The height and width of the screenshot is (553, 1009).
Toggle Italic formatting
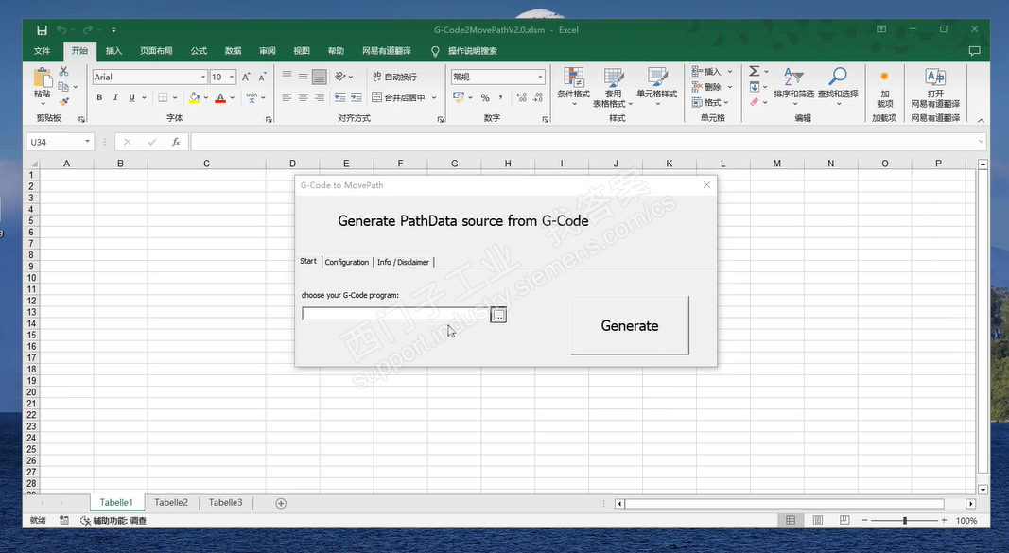(x=115, y=97)
